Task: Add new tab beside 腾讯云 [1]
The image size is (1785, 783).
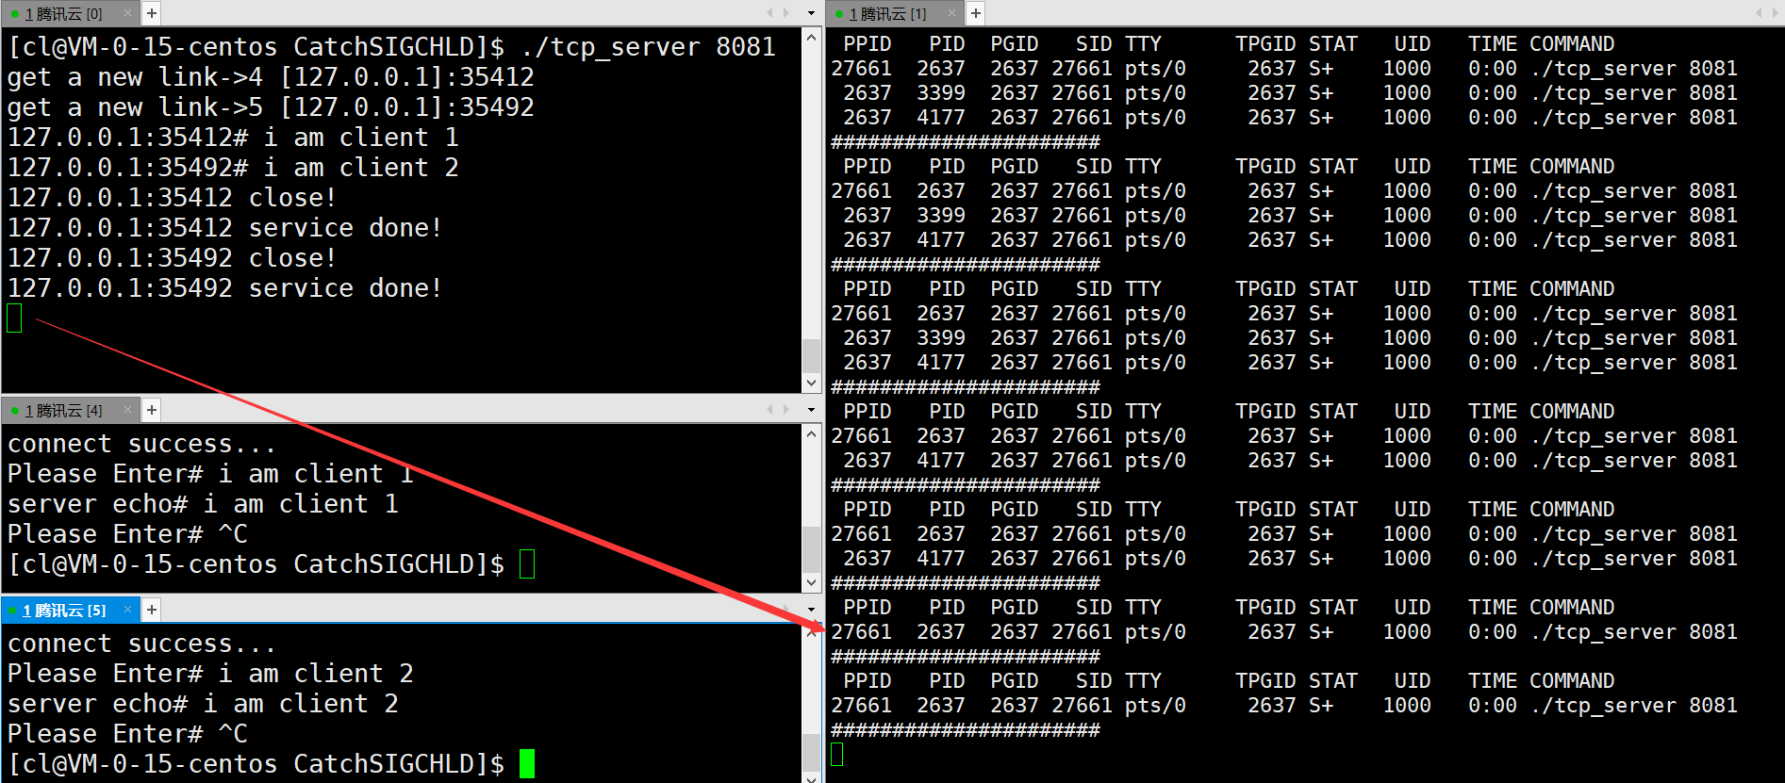Action: point(976,13)
